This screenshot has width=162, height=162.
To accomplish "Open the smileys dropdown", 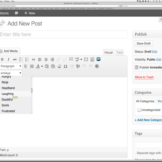I will (x=11, y=73).
